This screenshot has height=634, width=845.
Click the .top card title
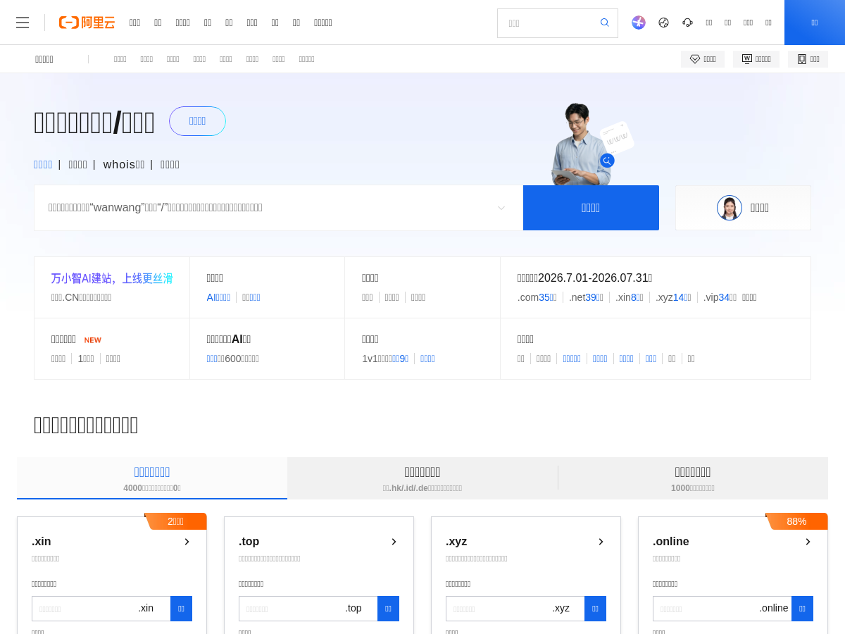coord(249,542)
